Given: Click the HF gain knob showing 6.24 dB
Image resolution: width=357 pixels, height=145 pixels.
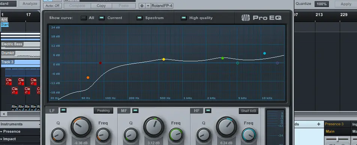Looking at the screenshot, I should coord(226,127).
